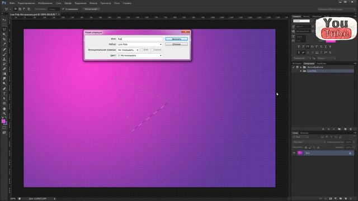This screenshot has height=201, width=358.
Task: Click the Фон layer thumbnail
Action: (x=300, y=153)
